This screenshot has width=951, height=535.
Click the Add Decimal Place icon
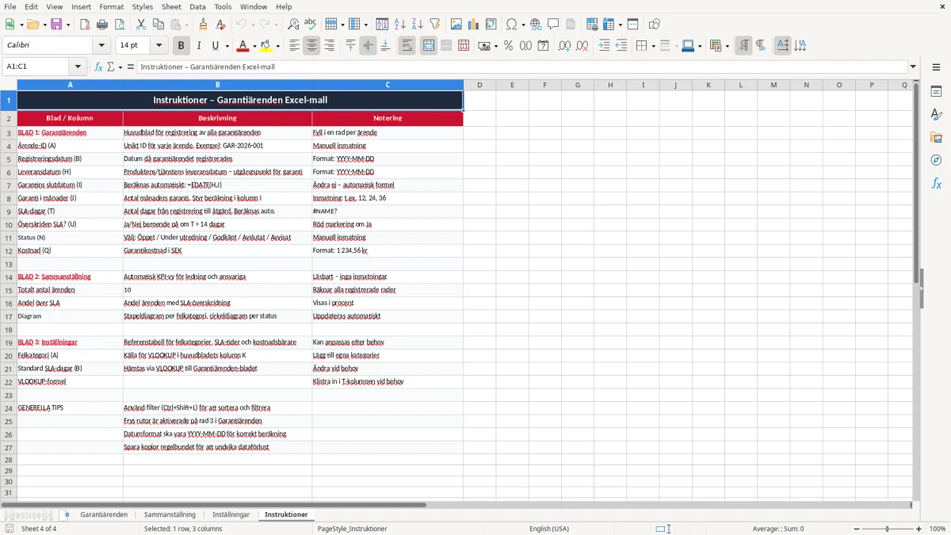point(564,46)
